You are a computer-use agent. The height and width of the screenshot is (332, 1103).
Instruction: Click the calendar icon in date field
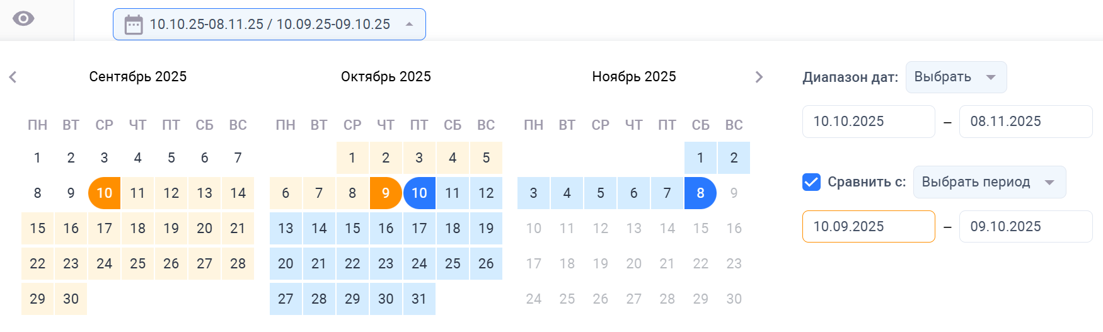coord(134,25)
